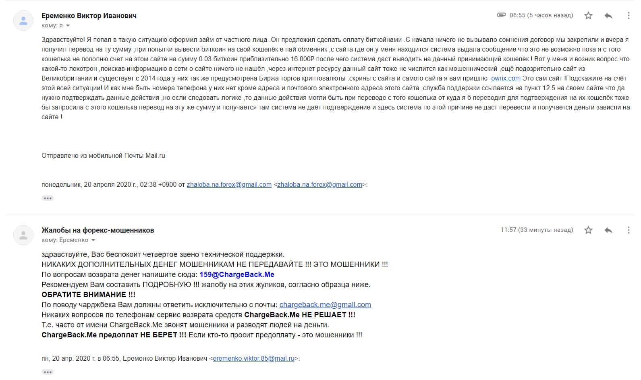Reply to the 11:57 message
The height and width of the screenshot is (380, 641).
point(608,230)
